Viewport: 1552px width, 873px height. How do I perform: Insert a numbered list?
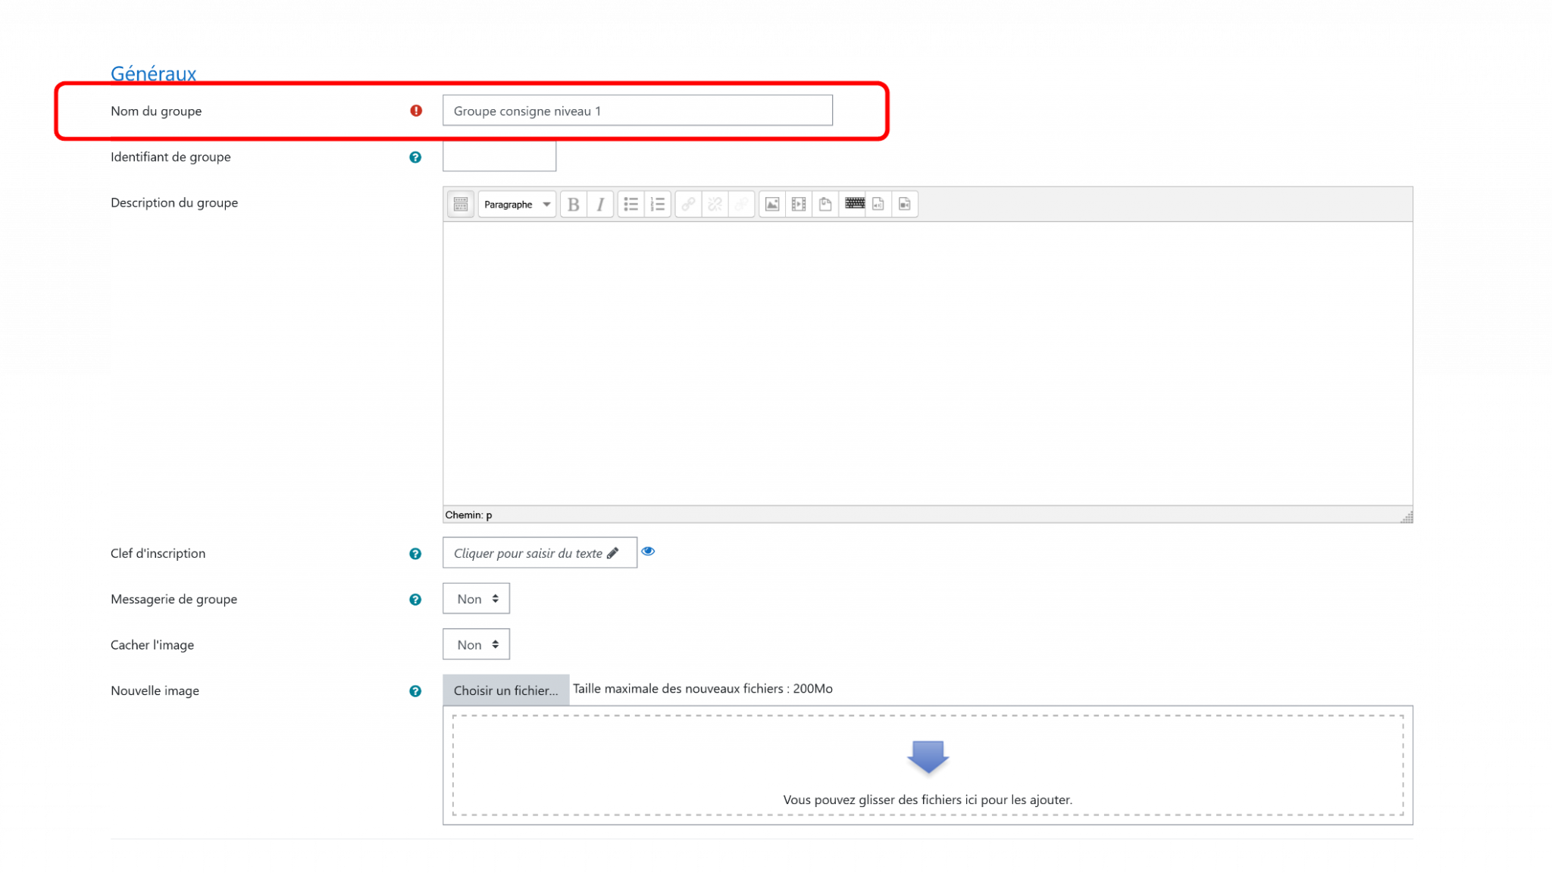pyautogui.click(x=657, y=204)
